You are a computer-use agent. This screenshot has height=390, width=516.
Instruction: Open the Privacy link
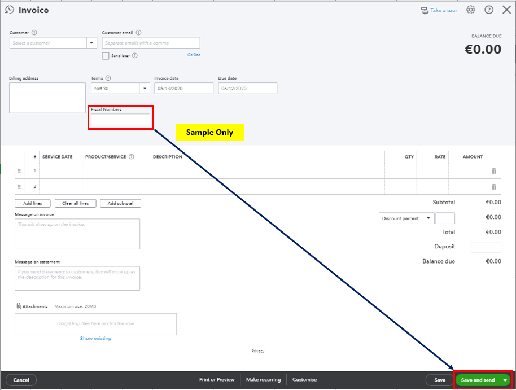[258, 351]
